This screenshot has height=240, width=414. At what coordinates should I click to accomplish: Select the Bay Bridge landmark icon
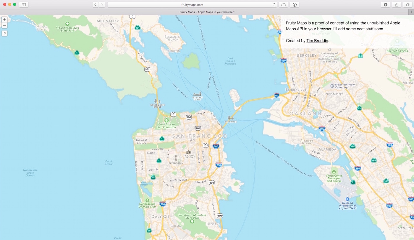(231, 118)
